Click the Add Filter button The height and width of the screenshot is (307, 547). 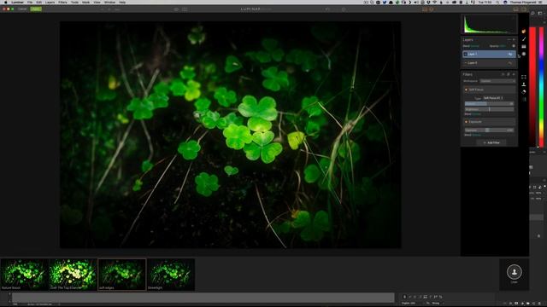(x=491, y=142)
